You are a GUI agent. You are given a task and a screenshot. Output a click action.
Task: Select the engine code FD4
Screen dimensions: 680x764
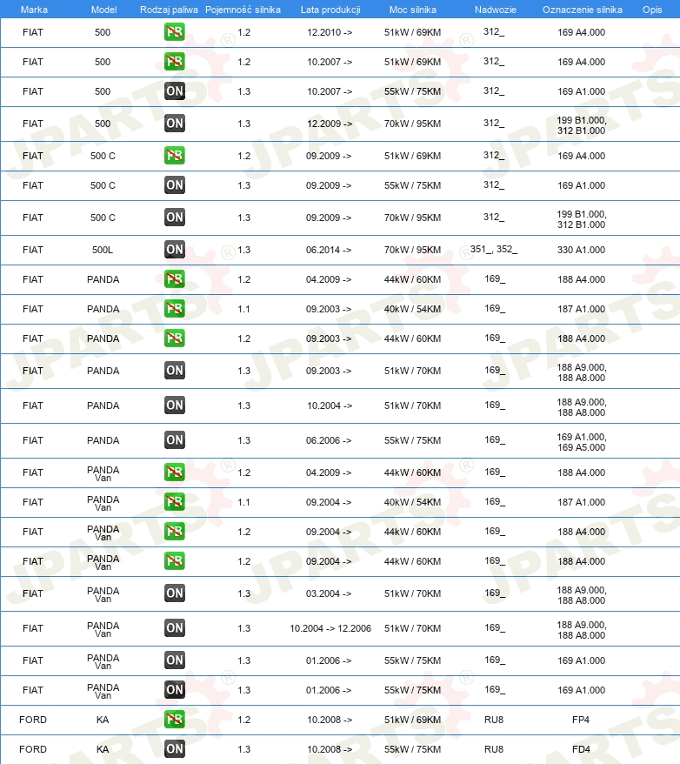pos(581,749)
